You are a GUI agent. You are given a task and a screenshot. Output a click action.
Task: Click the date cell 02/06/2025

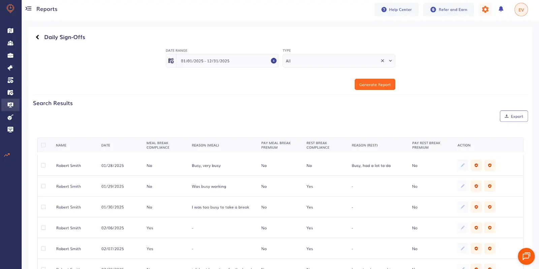tap(113, 228)
